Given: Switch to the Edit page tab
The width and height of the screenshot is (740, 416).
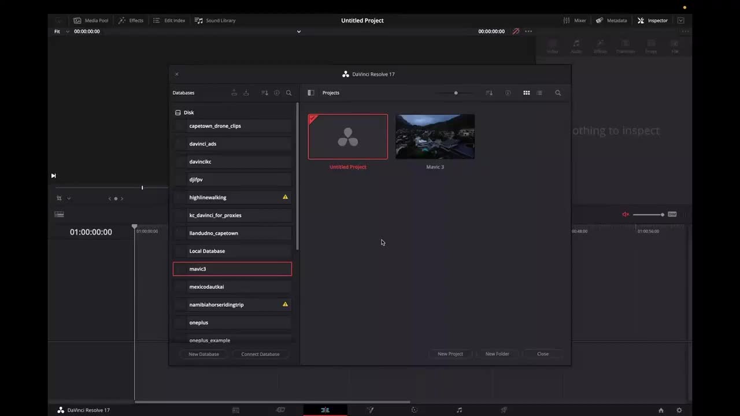Looking at the screenshot, I should coord(325,410).
